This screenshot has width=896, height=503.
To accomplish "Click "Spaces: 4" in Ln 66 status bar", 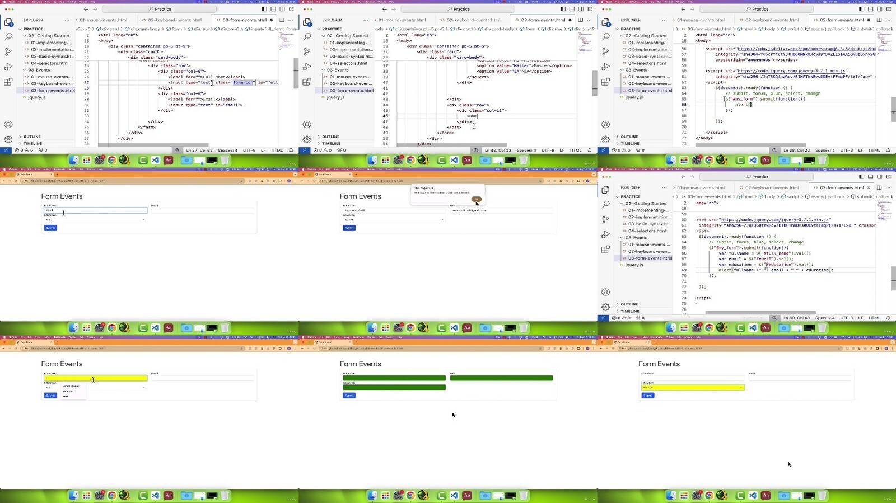I will tap(825, 151).
